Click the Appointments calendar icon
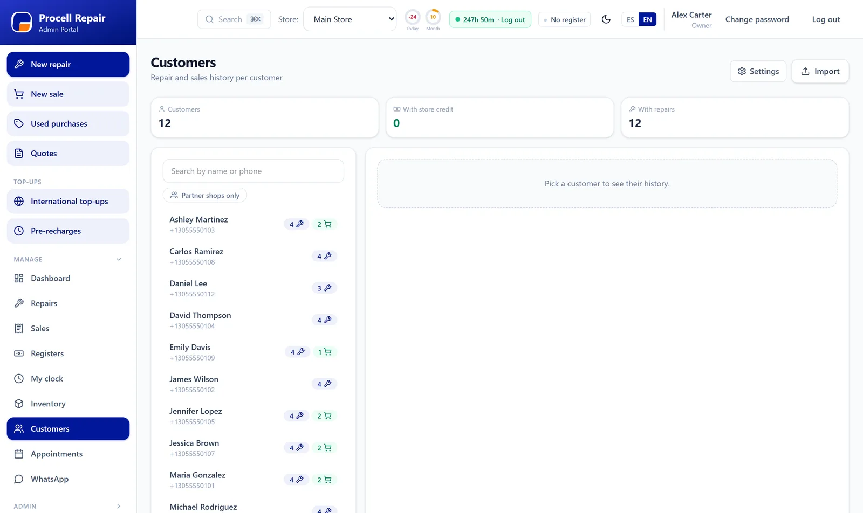 (x=19, y=454)
